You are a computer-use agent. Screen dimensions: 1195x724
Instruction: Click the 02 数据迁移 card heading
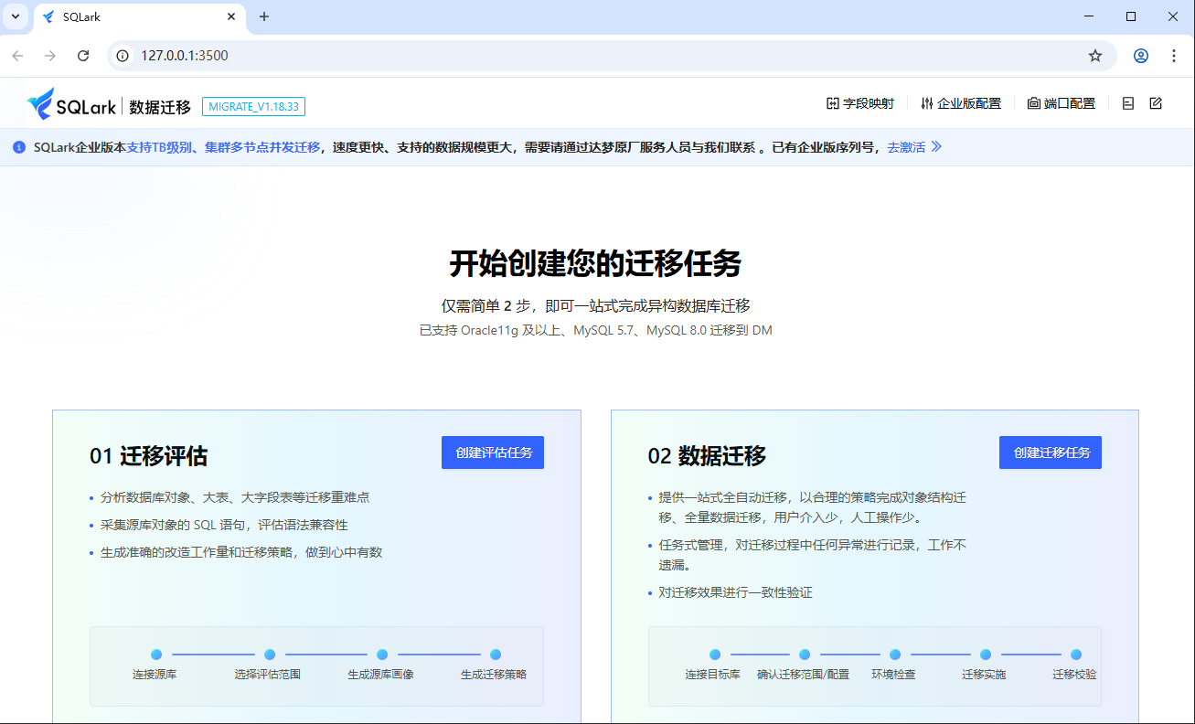707,455
